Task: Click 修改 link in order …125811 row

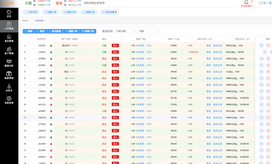Action: (x=209, y=52)
